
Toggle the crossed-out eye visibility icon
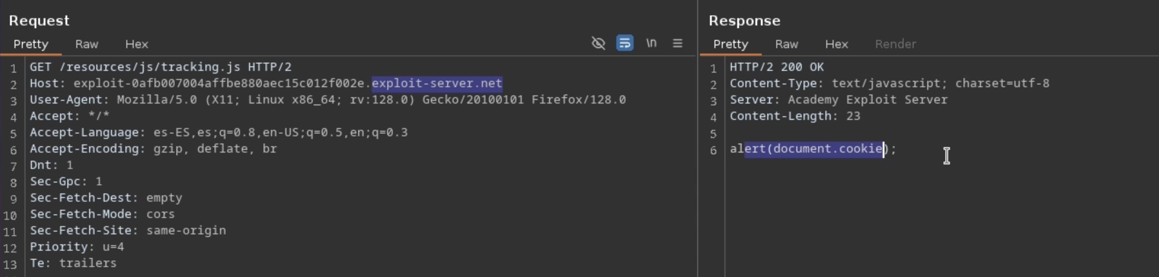(598, 43)
